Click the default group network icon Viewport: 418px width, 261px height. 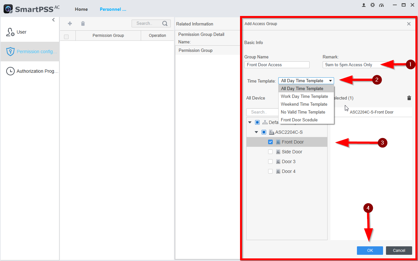[x=265, y=122]
